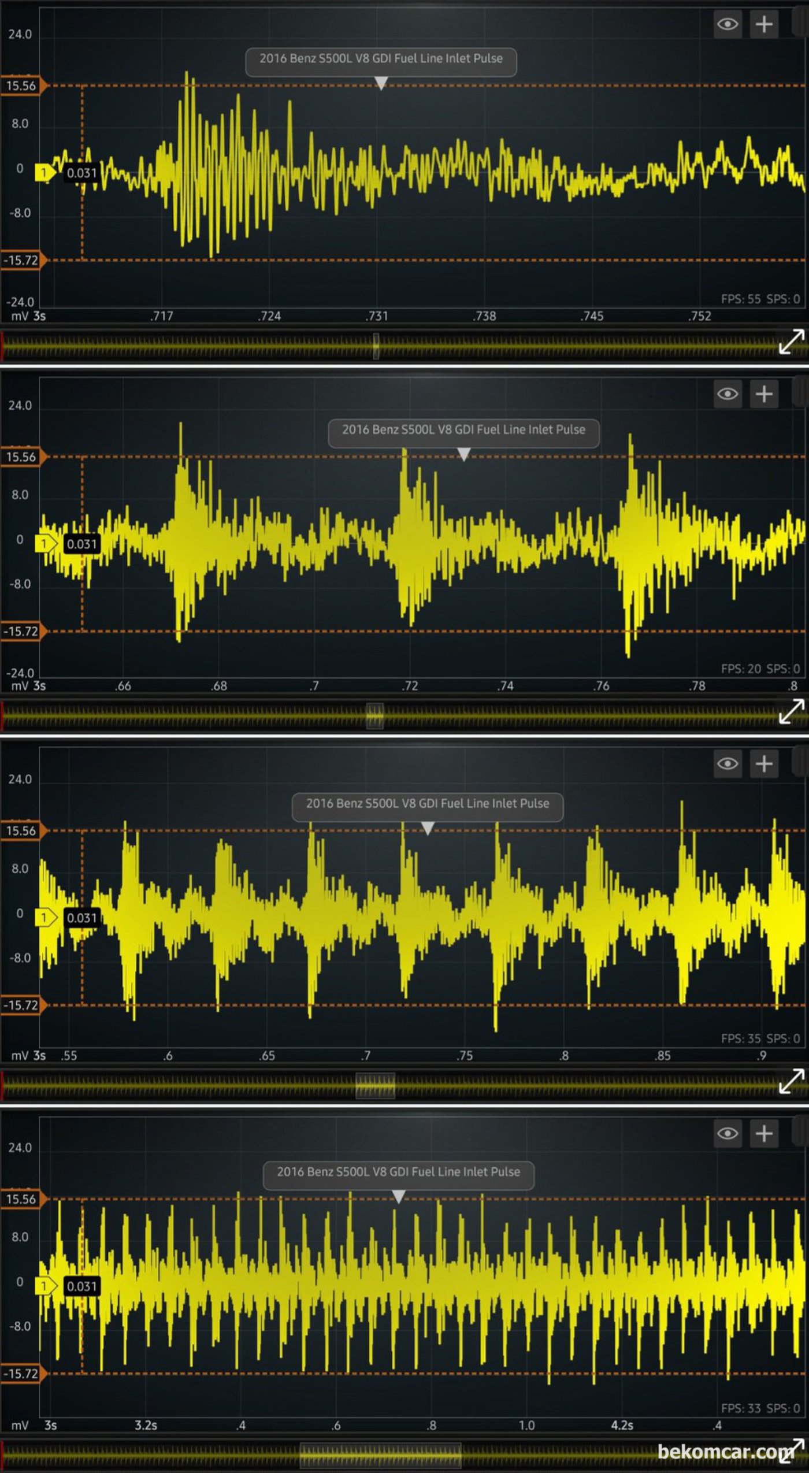Click the plus icon in the second waveform panel

[x=764, y=394]
